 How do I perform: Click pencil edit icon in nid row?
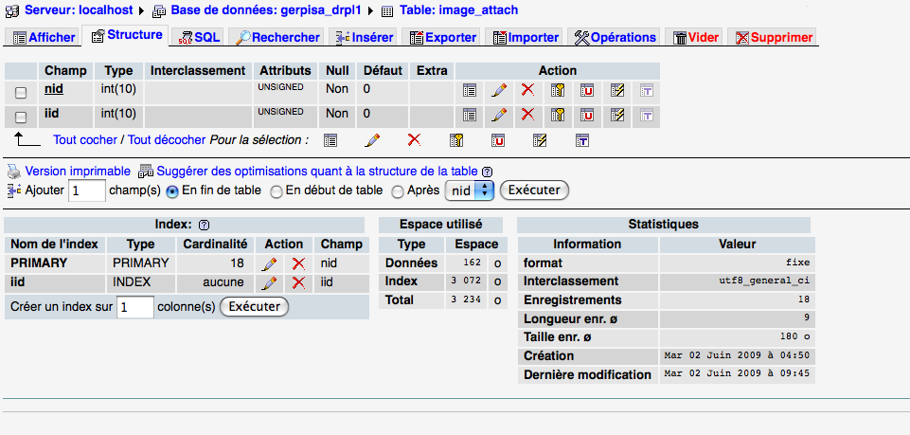[498, 90]
